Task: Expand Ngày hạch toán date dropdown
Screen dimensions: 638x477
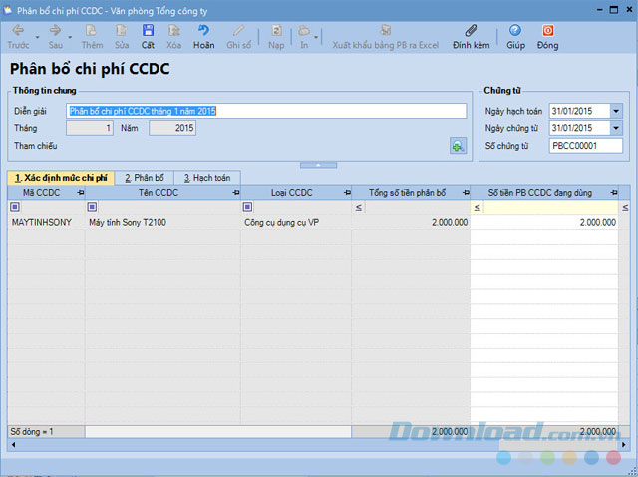Action: coord(616,111)
